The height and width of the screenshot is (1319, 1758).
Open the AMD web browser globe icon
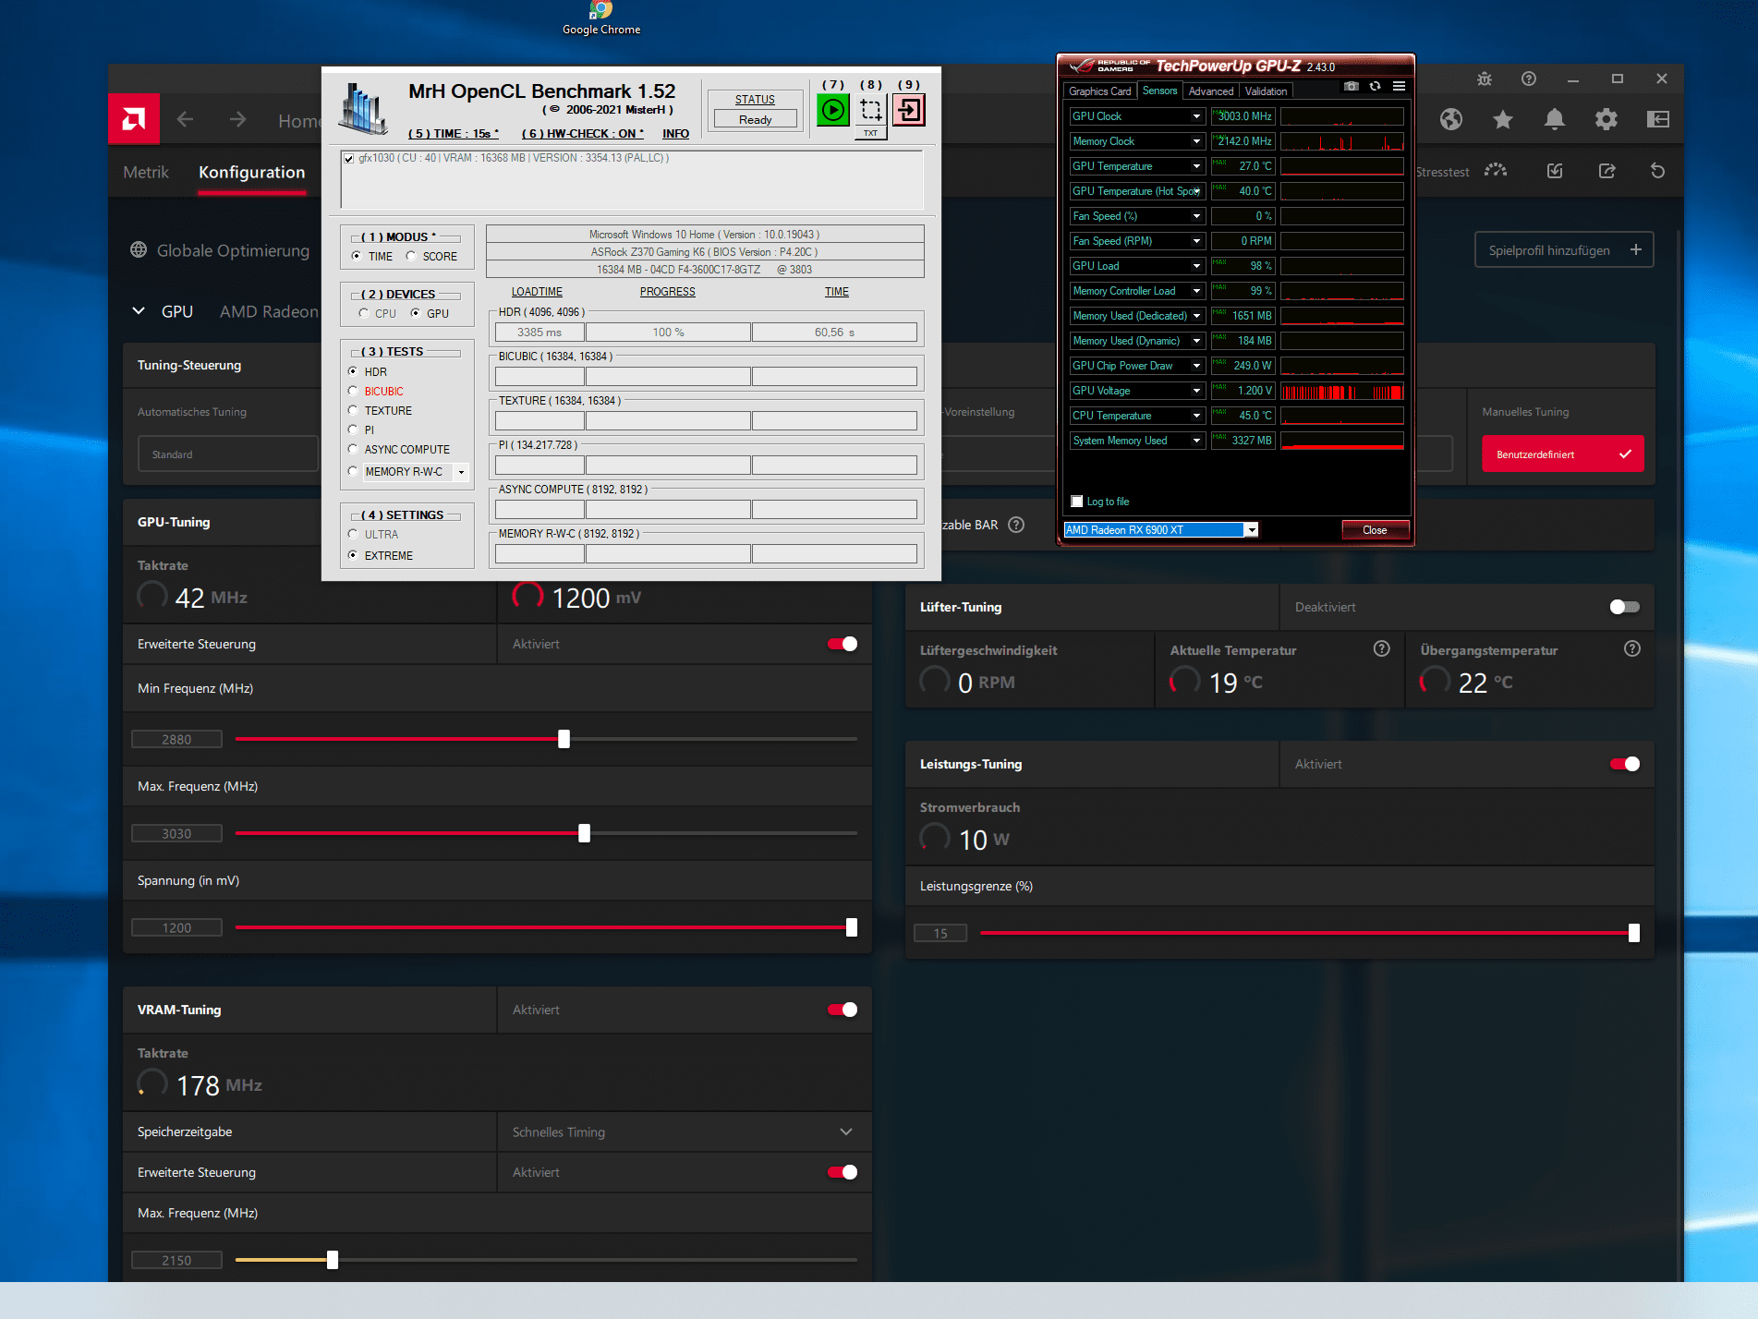click(1451, 119)
